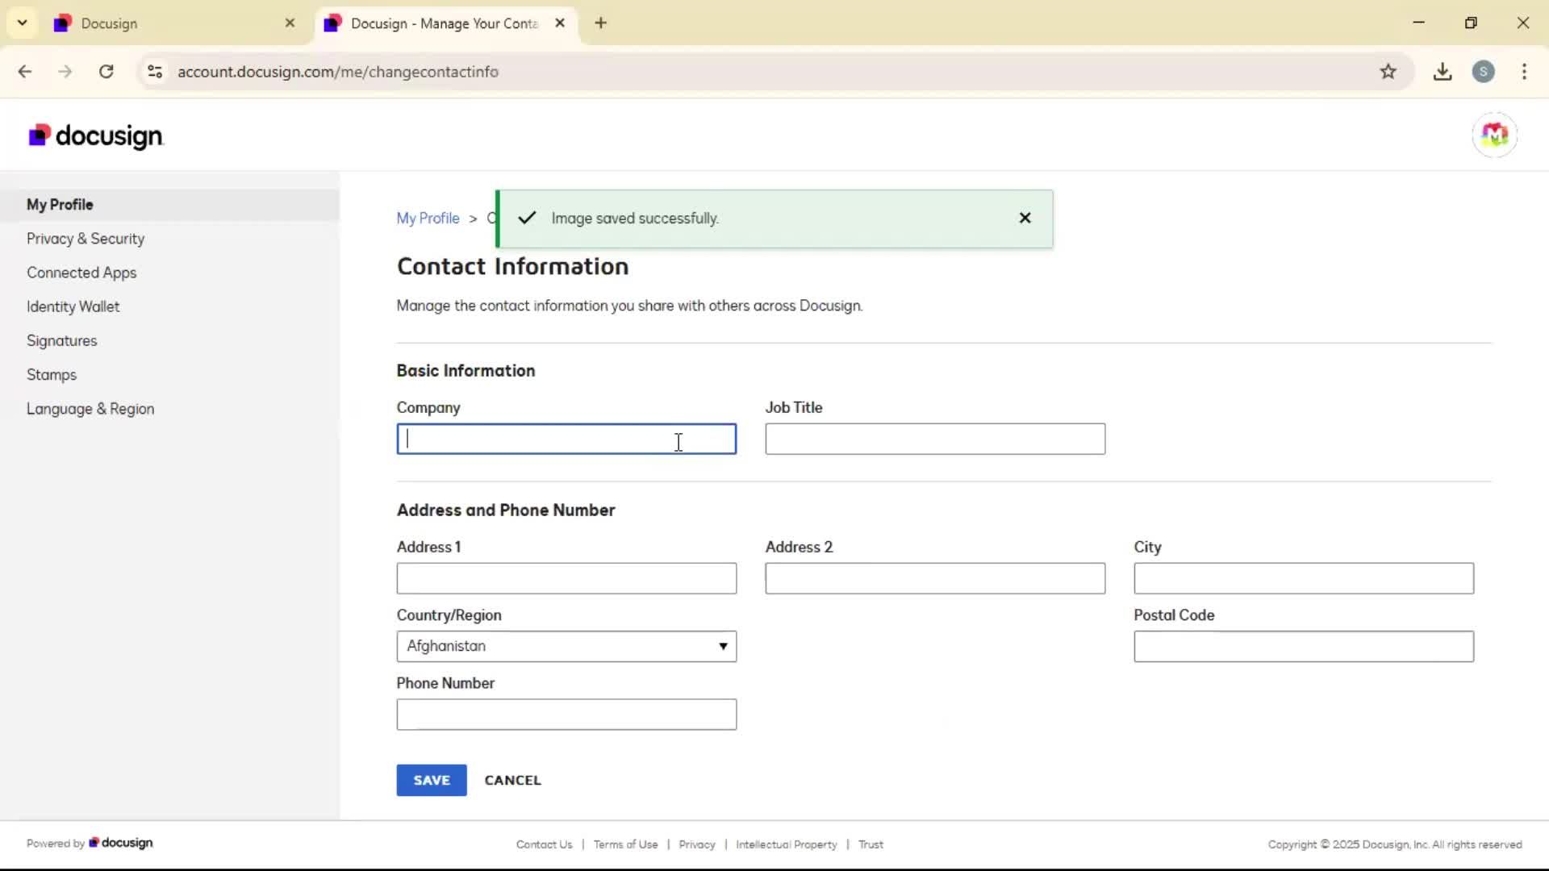View site information icon in address bar

tap(155, 72)
